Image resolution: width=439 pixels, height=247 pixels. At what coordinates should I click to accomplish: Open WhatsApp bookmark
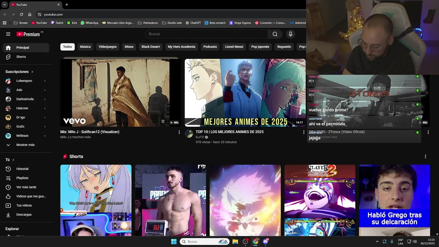pyautogui.click(x=90, y=23)
